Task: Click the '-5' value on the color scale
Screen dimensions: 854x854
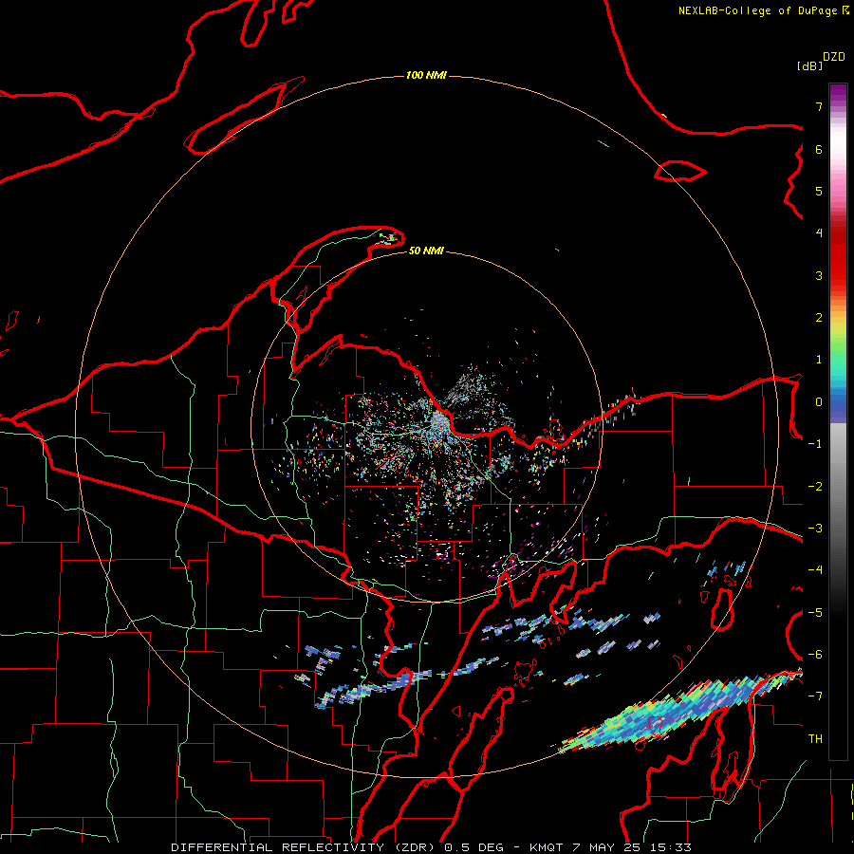Action: [x=815, y=613]
